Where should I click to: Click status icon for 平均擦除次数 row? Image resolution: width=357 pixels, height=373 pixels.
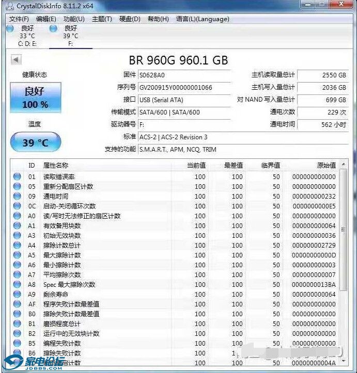[x=17, y=274]
